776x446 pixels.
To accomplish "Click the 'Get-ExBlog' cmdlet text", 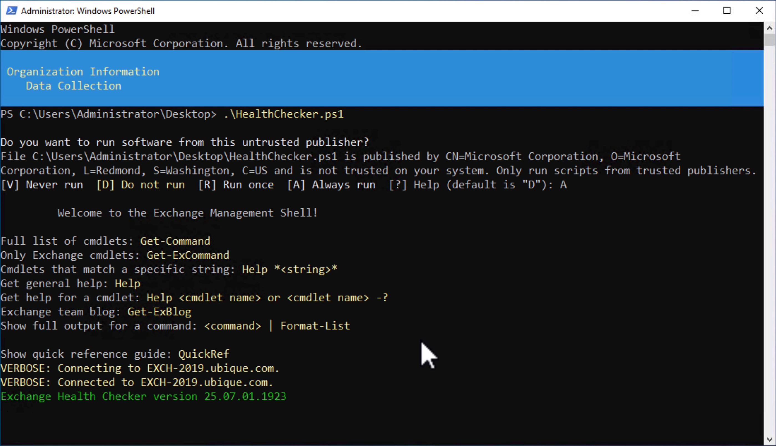I will coord(159,312).
